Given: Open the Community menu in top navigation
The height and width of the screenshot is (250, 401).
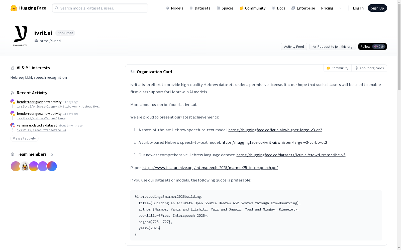Looking at the screenshot, I should click(252, 8).
